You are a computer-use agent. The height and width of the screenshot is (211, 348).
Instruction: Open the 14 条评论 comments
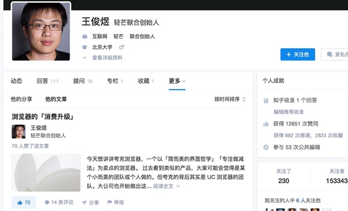(x=59, y=202)
